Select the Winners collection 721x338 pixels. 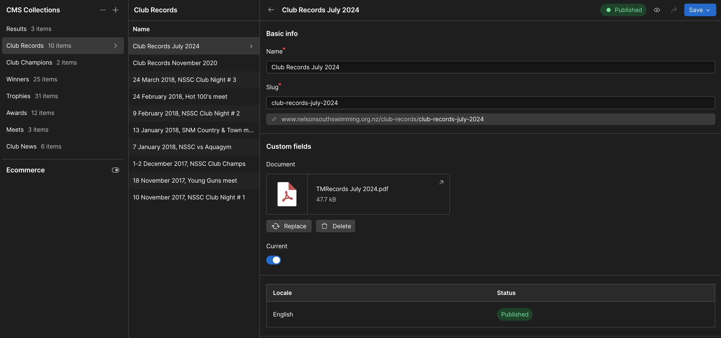tap(63, 79)
